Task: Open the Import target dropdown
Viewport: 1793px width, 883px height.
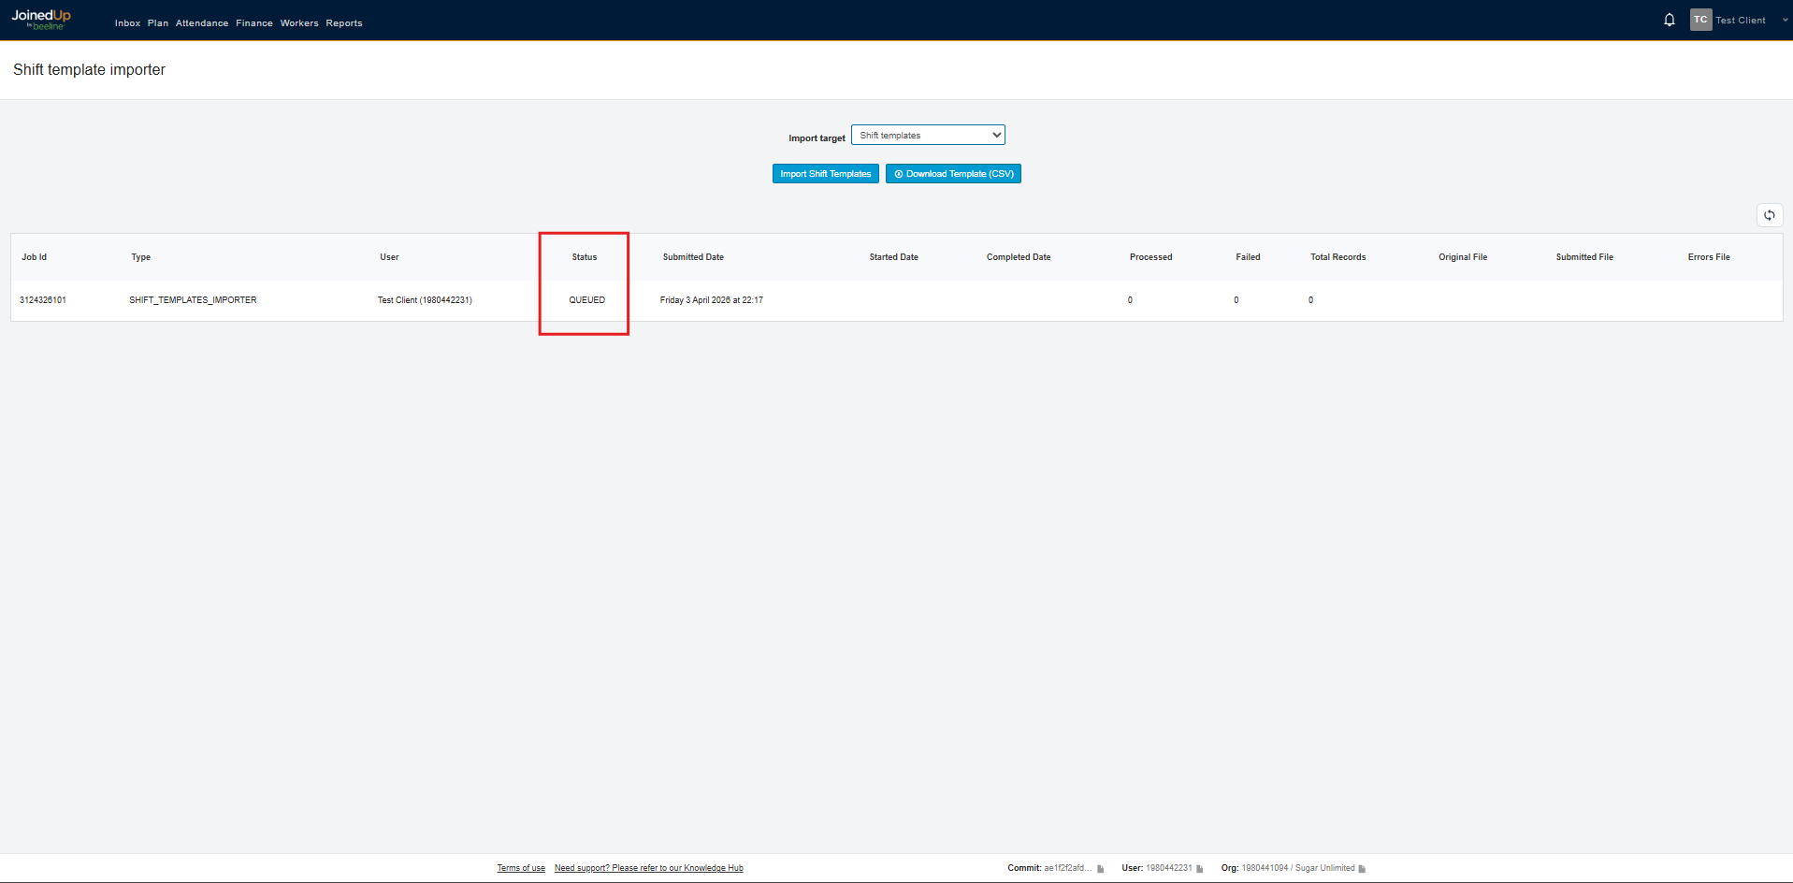Action: click(x=927, y=136)
